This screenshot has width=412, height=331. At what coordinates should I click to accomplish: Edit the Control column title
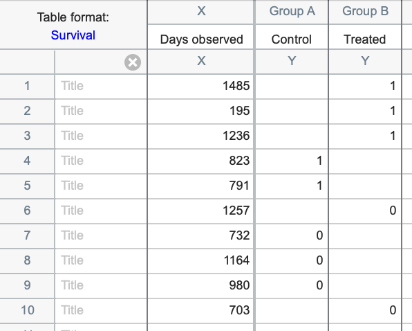292,39
